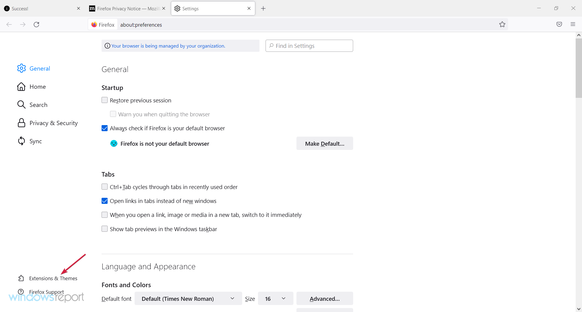Disable Always check if Firefox is default browser

pos(105,128)
